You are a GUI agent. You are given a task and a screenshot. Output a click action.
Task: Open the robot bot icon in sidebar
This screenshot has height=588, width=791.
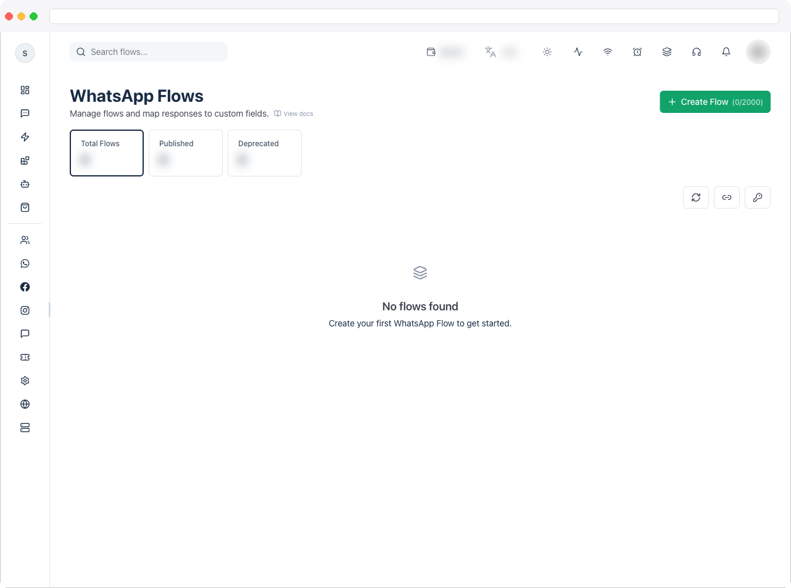25,184
